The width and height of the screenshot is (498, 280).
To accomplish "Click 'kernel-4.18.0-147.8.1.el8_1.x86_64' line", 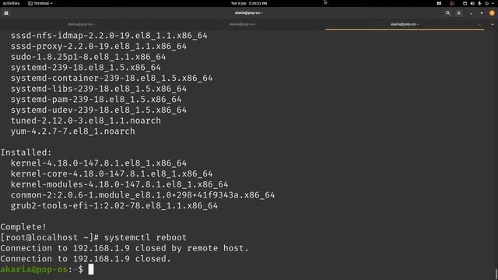I will (99, 163).
